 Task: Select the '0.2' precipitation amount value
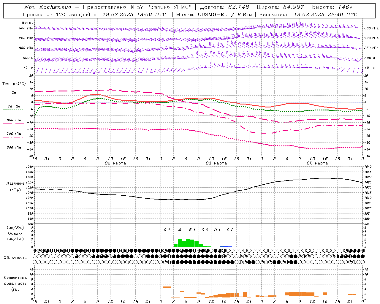(230, 230)
